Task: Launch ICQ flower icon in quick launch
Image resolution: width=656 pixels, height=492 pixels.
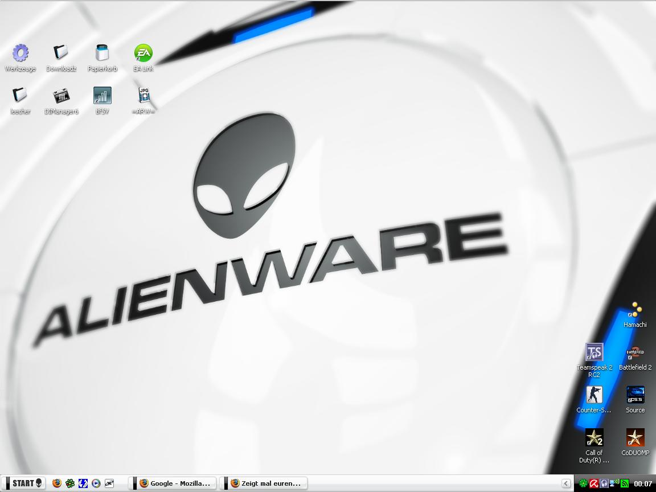Action: coord(70,483)
